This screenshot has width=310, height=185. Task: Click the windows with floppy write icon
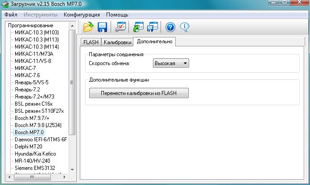point(153,27)
